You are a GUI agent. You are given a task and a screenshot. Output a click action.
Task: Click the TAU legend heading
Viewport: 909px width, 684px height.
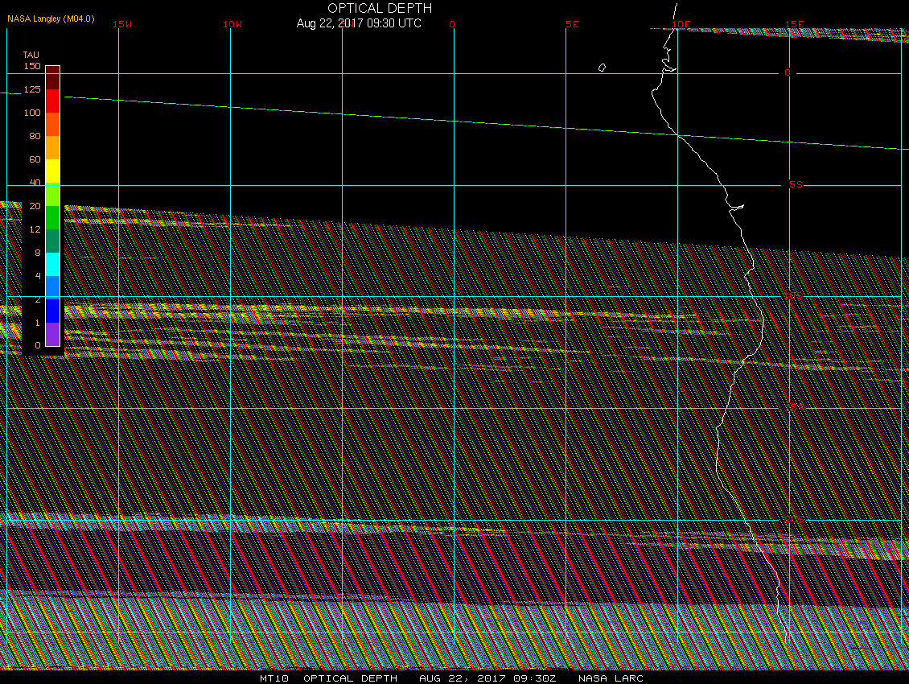[31, 55]
